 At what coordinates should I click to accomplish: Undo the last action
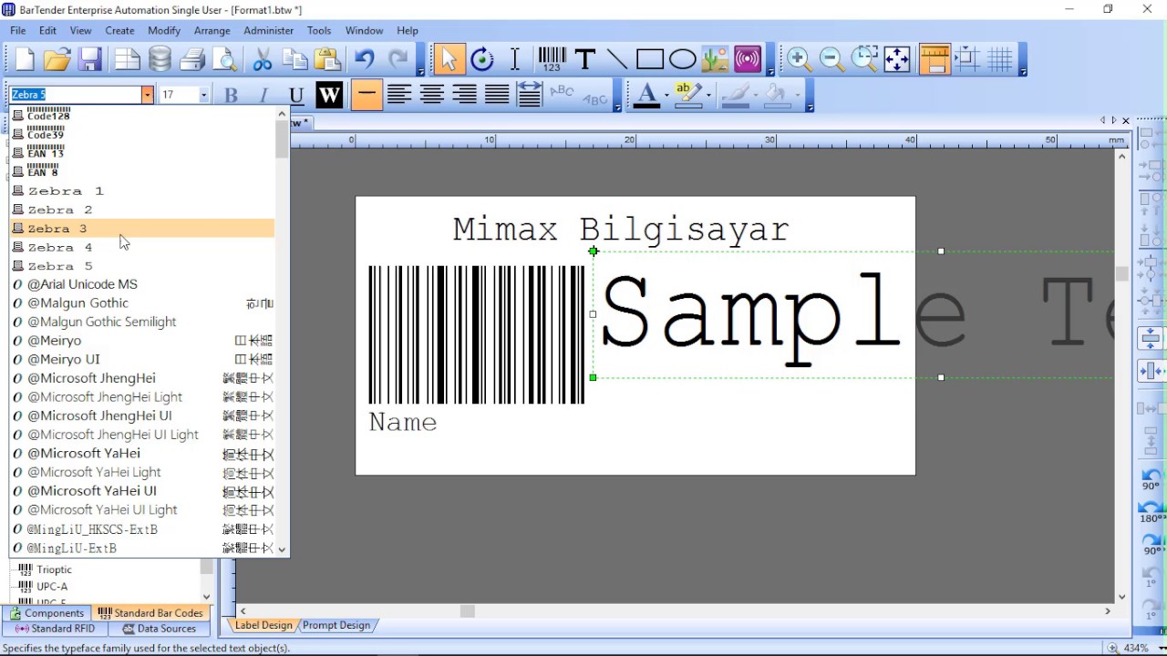pyautogui.click(x=365, y=60)
